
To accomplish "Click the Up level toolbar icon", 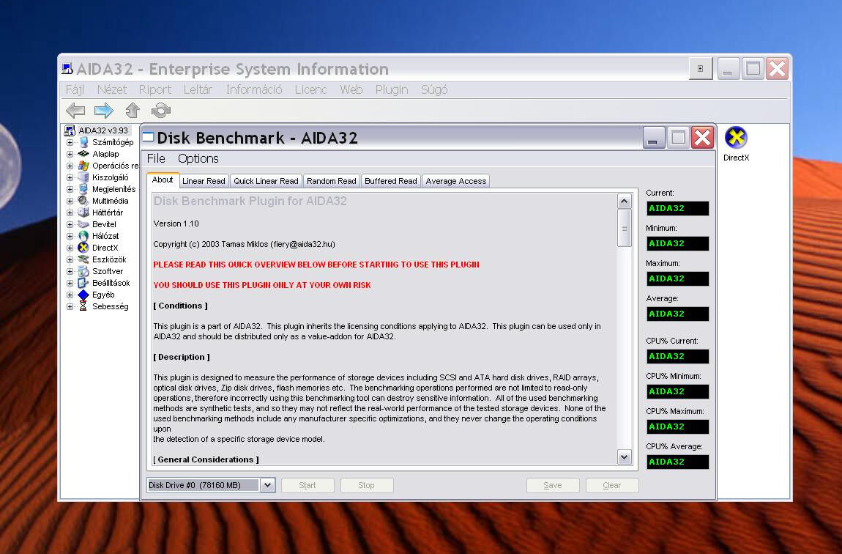I will 133,111.
